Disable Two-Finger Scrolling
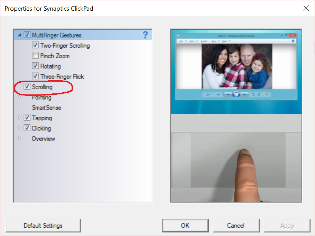The width and height of the screenshot is (315, 236). coord(35,45)
